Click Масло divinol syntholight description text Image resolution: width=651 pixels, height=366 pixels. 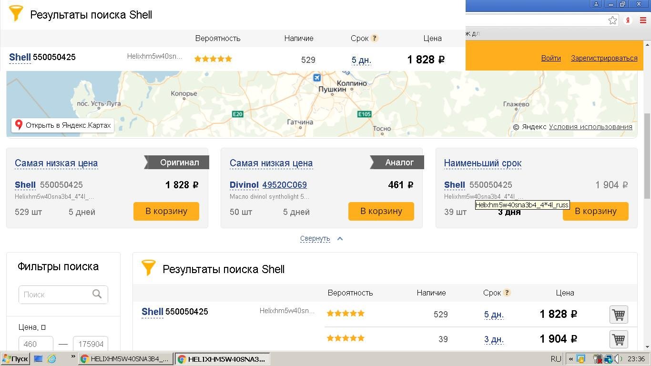pyautogui.click(x=270, y=196)
